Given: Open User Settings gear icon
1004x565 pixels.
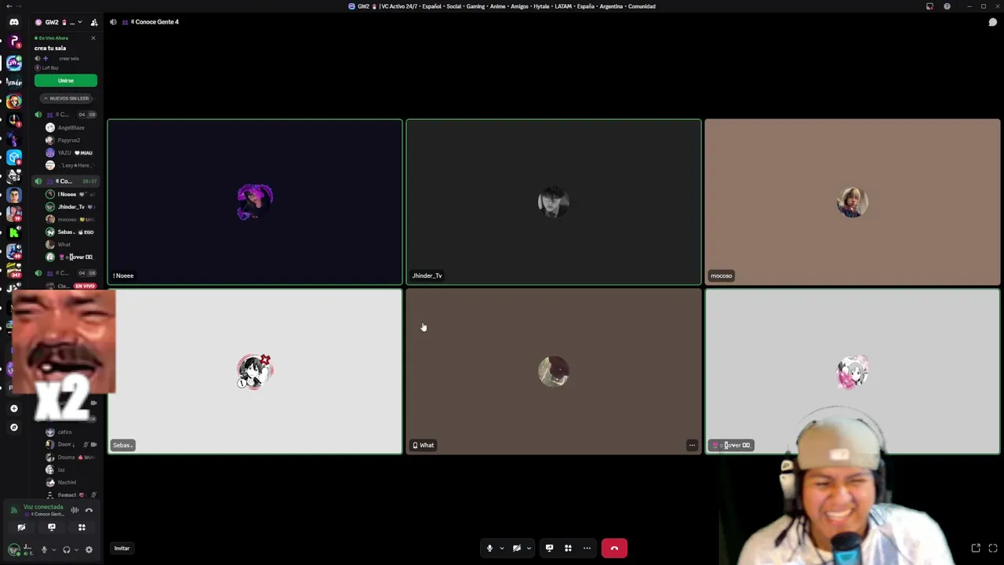Looking at the screenshot, I should click(x=89, y=549).
